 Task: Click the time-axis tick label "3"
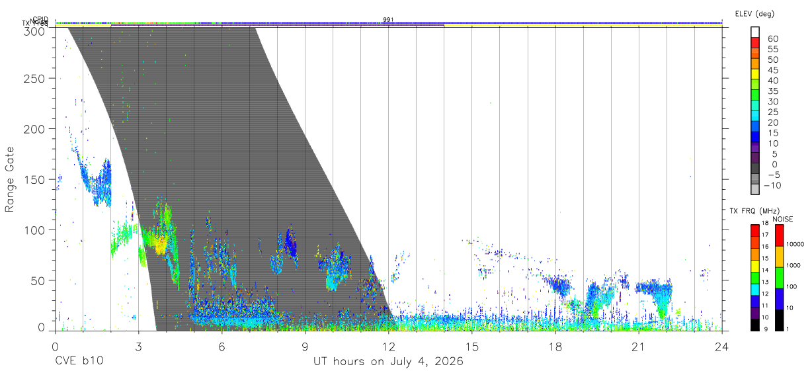tap(138, 347)
